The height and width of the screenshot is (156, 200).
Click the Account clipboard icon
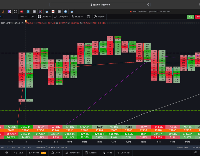point(86,153)
